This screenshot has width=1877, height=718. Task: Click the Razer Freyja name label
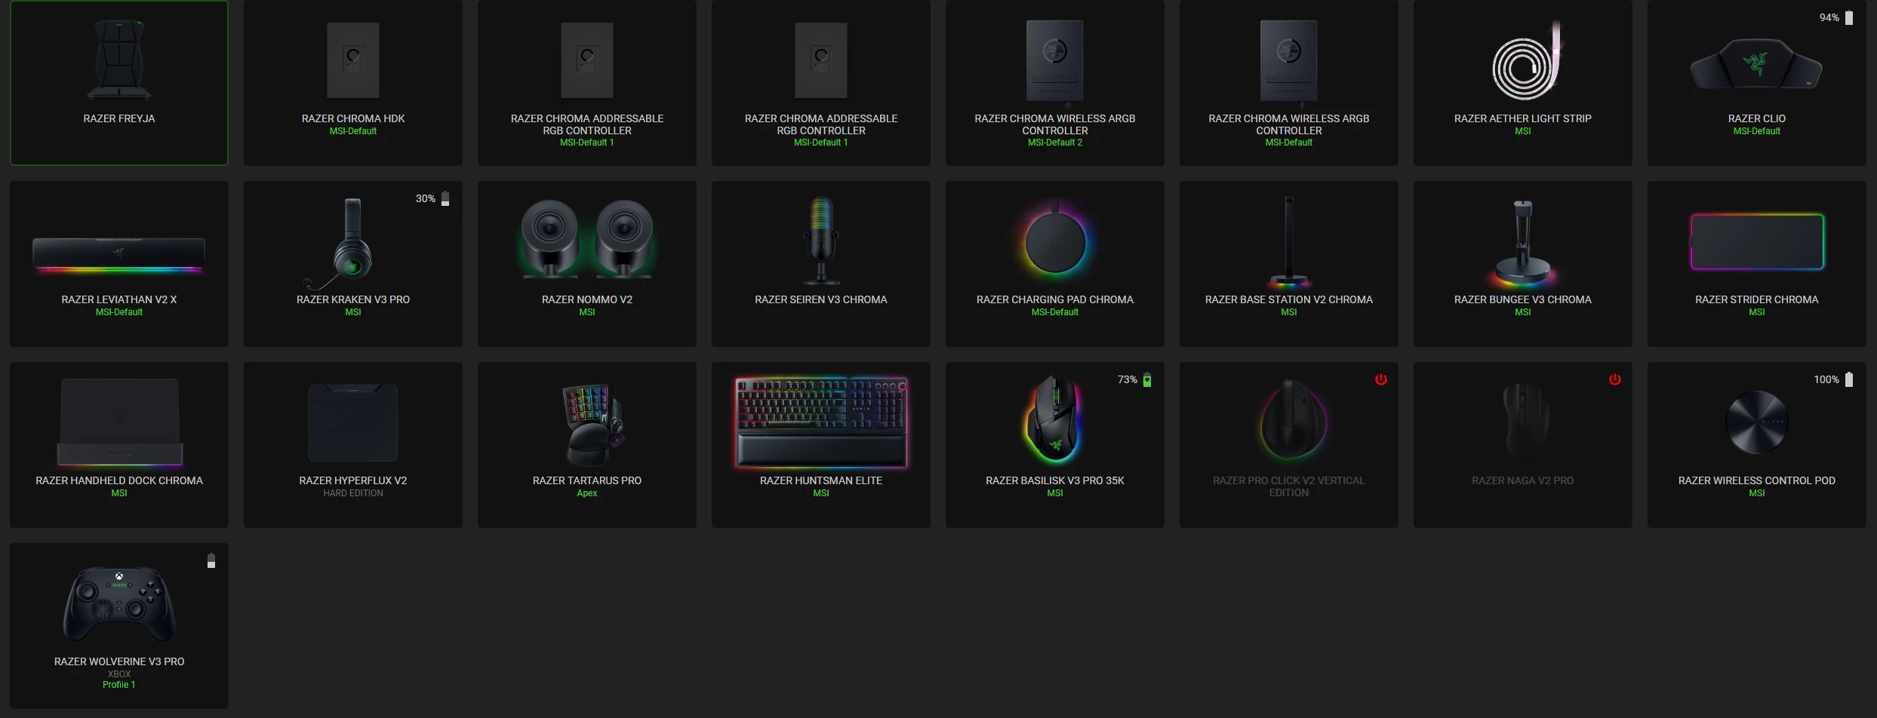coord(119,118)
